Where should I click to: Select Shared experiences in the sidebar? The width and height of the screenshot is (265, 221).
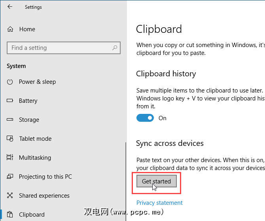coord(44,196)
